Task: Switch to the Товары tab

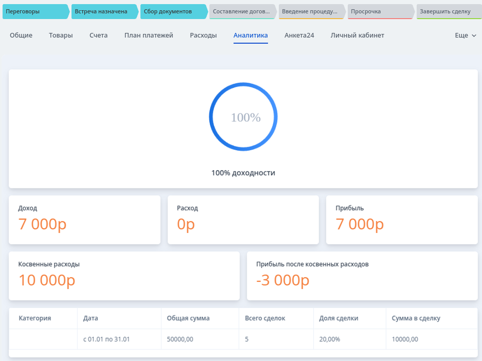Action: pyautogui.click(x=61, y=36)
